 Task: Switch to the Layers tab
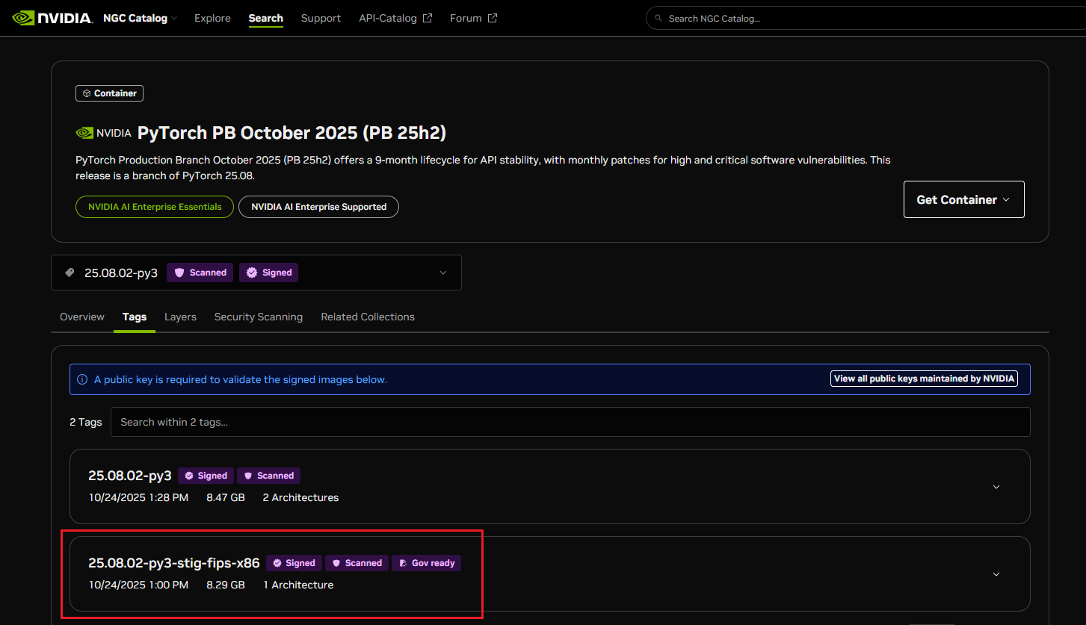pos(180,317)
